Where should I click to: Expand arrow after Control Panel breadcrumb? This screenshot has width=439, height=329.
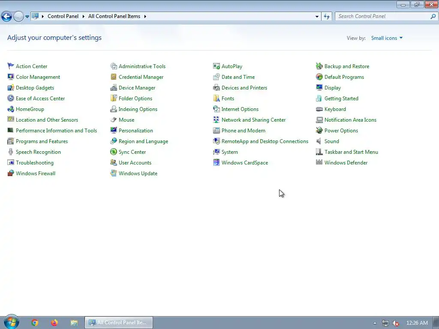pos(84,16)
